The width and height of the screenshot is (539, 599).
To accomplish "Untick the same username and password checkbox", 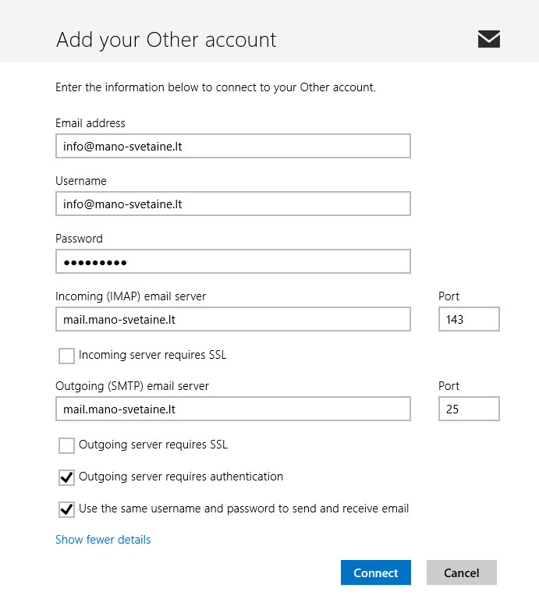I will pos(66,509).
